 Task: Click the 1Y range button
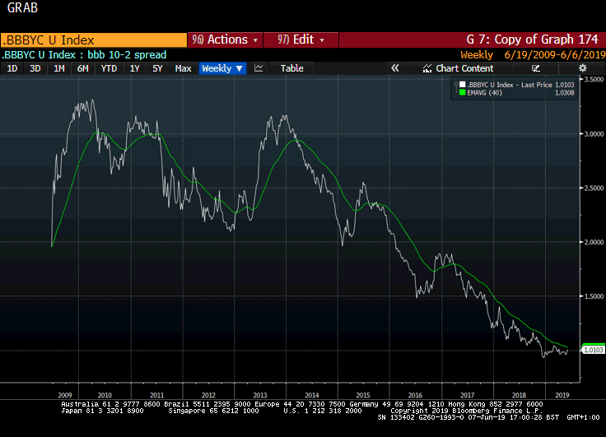tap(134, 68)
